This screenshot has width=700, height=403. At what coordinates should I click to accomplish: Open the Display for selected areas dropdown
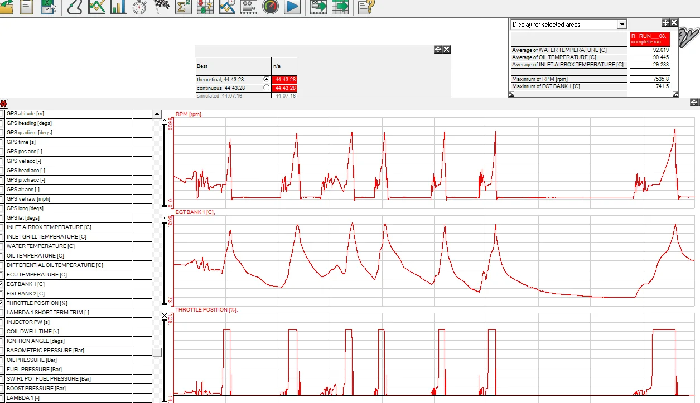(622, 25)
